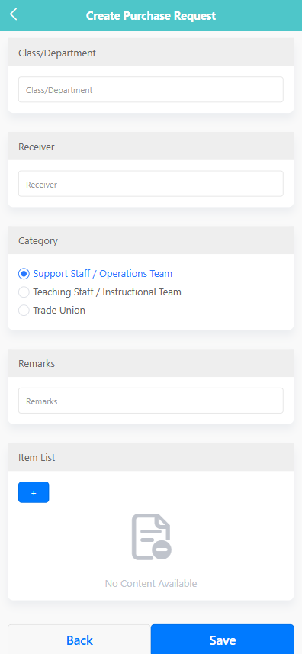302x654 pixels.
Task: Click the Class/Department section header label
Action: (57, 53)
